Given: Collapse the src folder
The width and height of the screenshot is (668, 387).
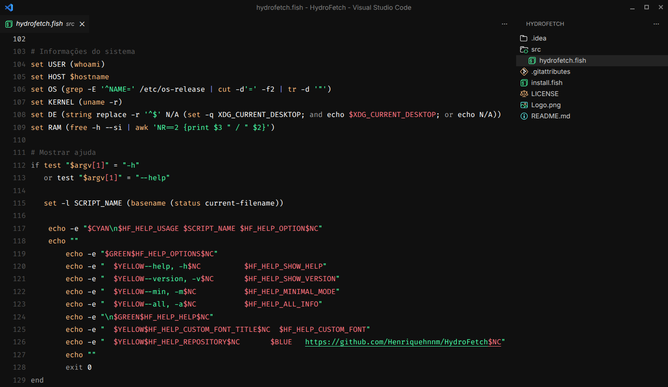Looking at the screenshot, I should pos(592,49).
